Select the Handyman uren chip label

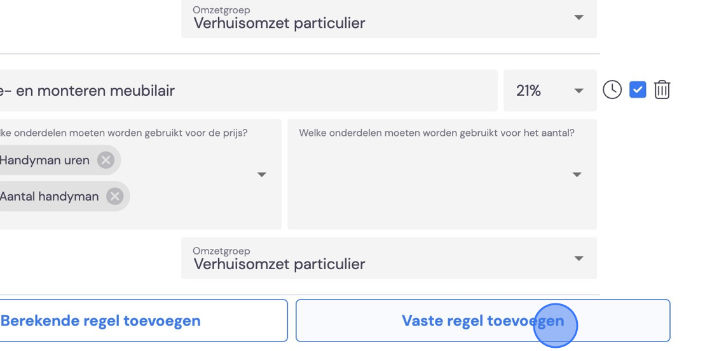point(44,160)
